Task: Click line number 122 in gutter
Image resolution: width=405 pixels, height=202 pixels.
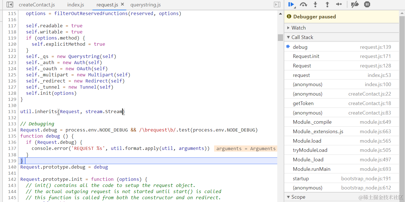Action: point(12,56)
